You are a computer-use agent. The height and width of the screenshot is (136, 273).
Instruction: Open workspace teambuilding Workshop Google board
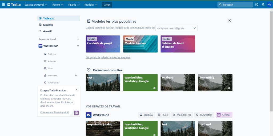coord(140,129)
